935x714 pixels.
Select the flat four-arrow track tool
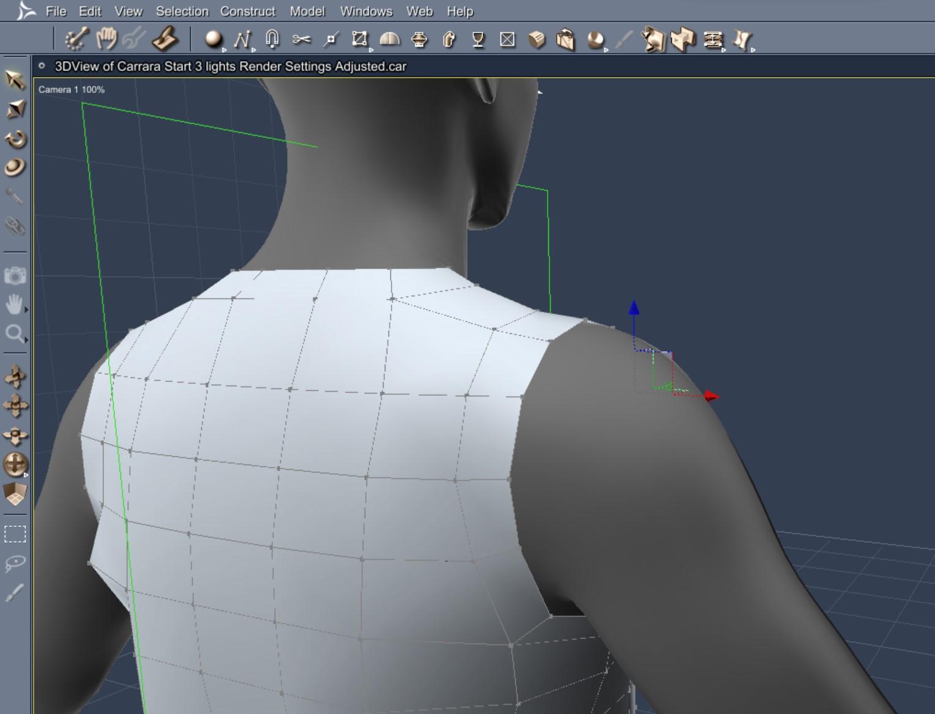coord(15,406)
